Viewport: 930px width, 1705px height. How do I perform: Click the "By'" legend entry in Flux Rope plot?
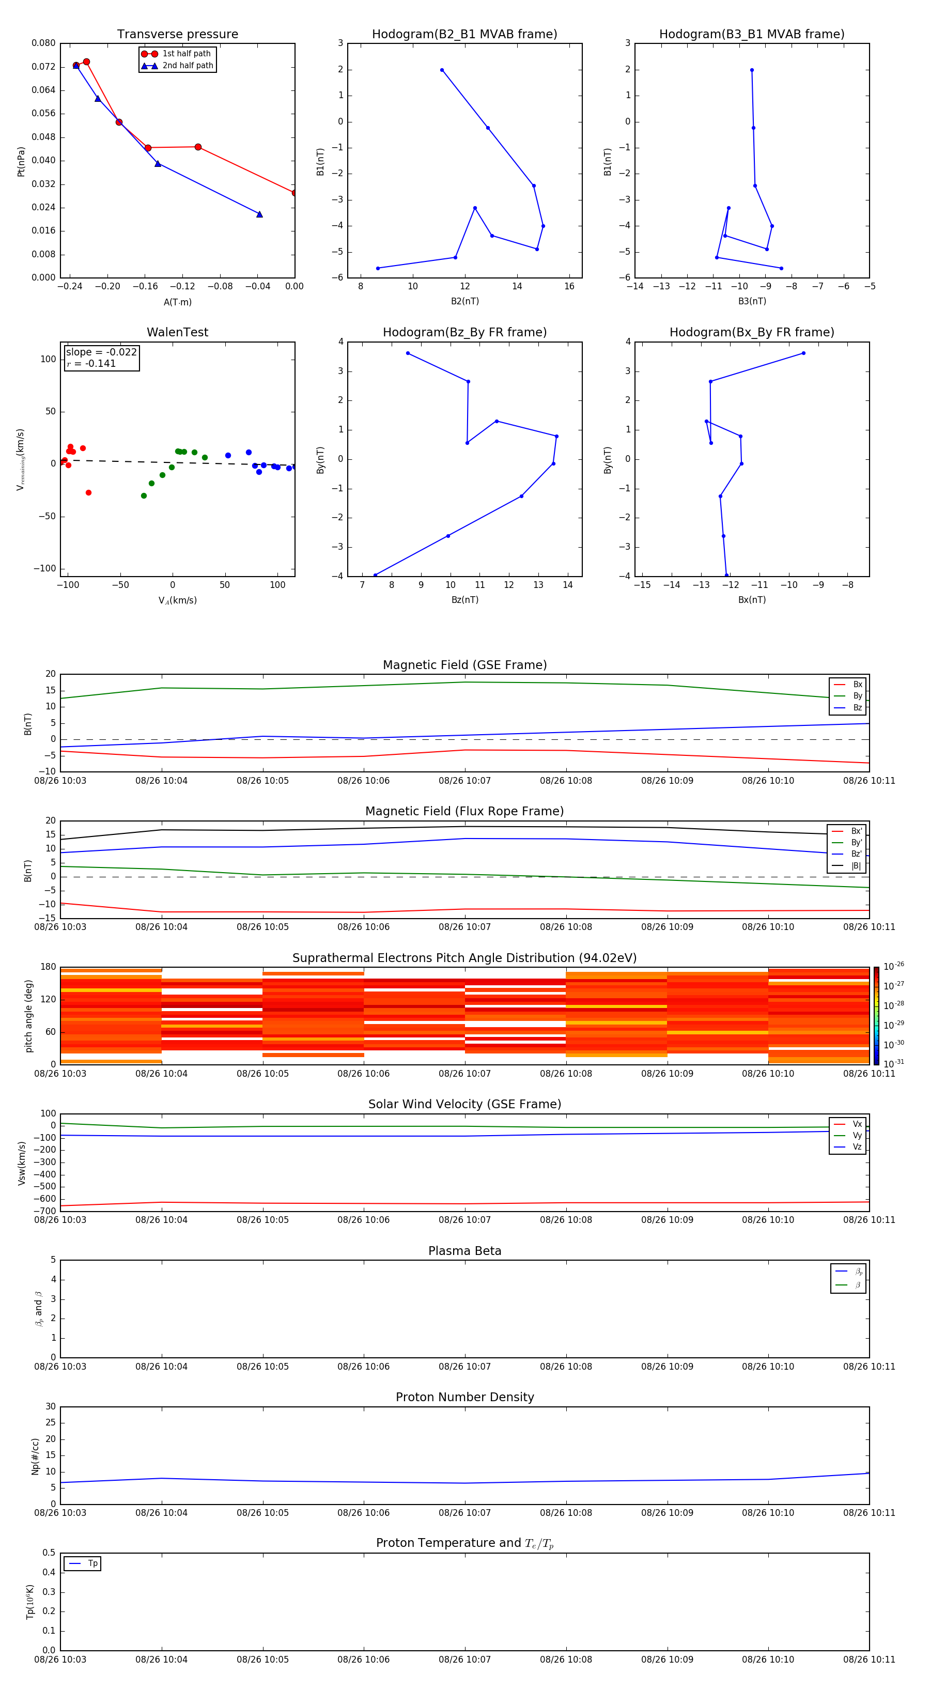pos(847,843)
